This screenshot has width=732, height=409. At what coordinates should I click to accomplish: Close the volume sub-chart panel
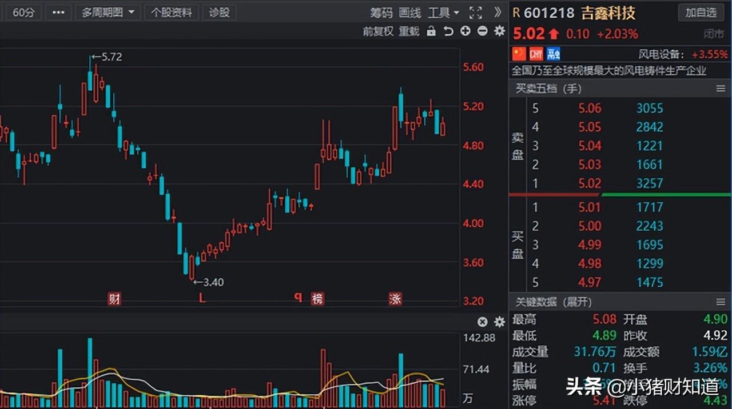(x=482, y=322)
